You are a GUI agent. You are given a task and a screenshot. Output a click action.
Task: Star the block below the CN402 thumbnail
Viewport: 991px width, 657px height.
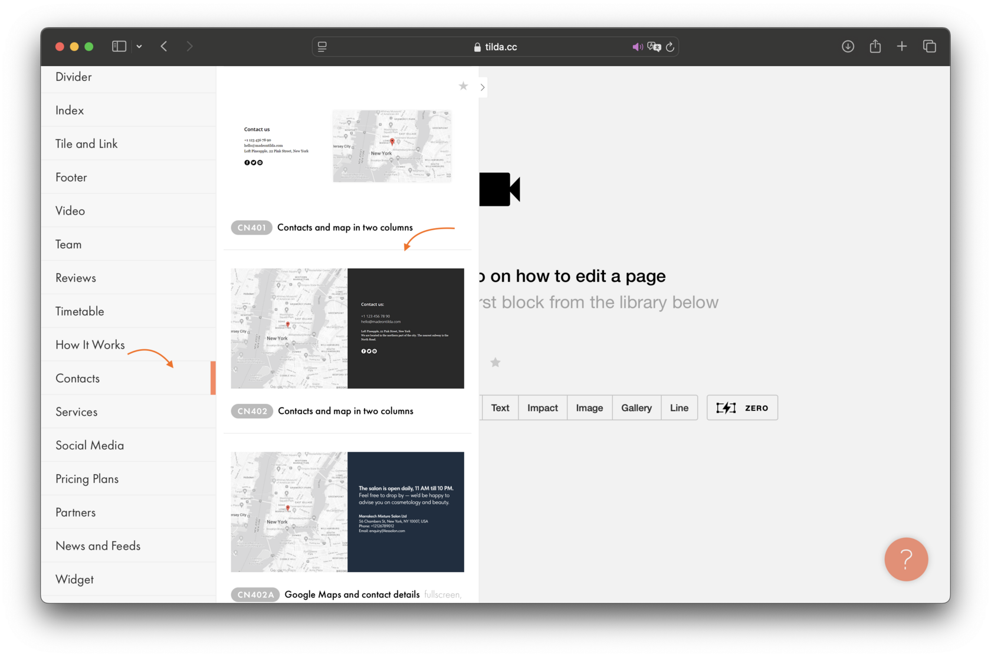tap(495, 362)
